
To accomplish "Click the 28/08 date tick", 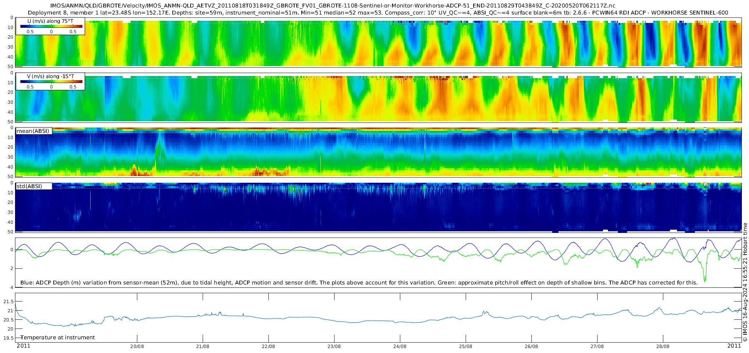I will (663, 346).
